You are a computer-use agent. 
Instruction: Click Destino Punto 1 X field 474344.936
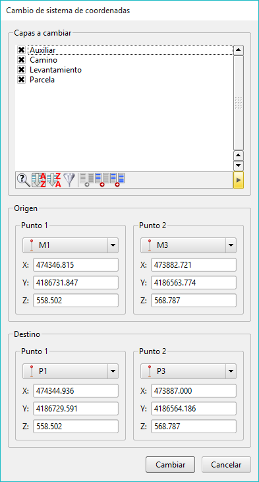pos(76,391)
